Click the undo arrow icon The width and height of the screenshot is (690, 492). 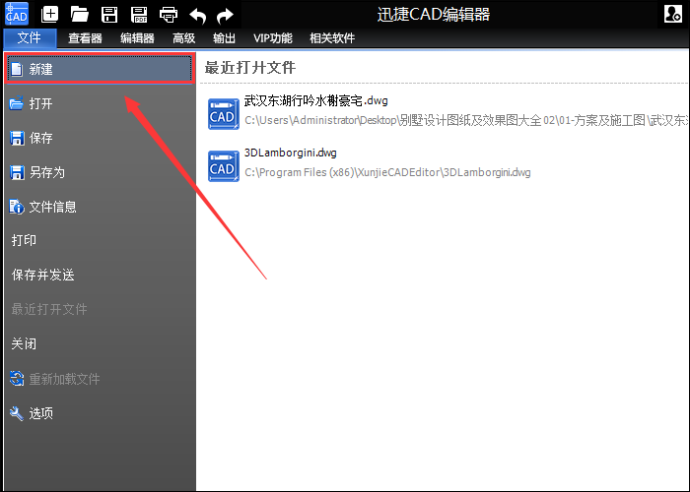(198, 14)
